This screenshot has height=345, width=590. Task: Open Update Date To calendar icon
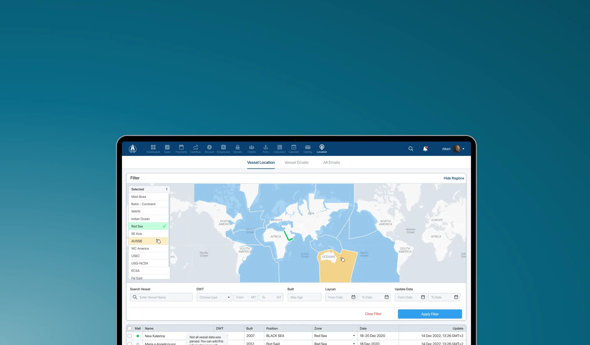point(456,297)
